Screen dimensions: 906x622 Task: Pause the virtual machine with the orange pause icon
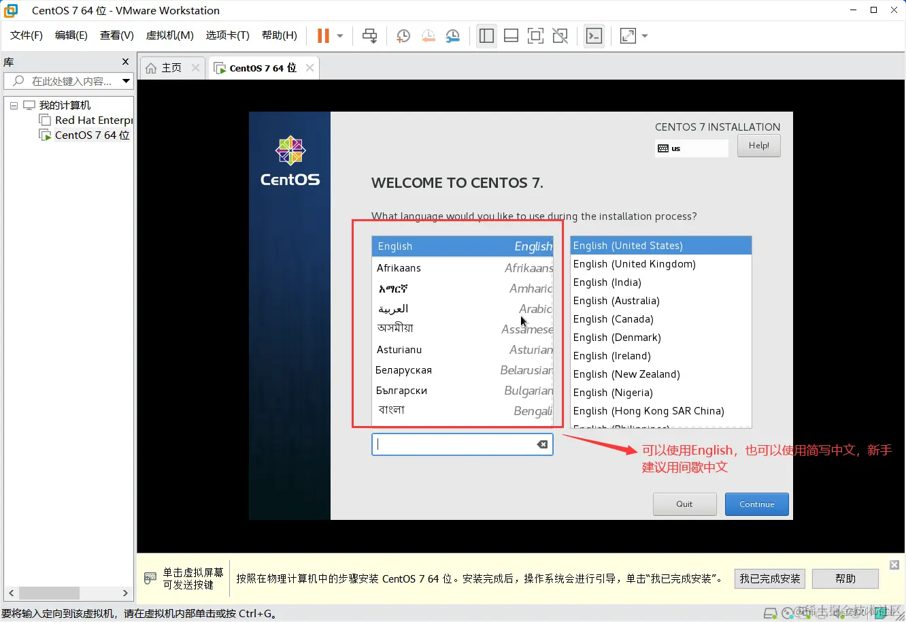coord(323,36)
